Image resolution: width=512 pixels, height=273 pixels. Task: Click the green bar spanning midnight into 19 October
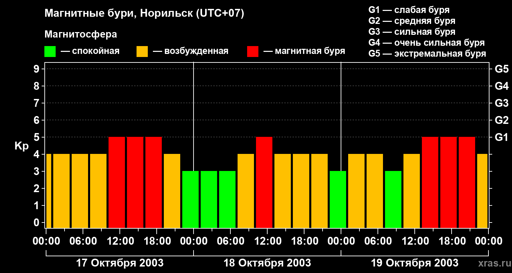[338, 199]
